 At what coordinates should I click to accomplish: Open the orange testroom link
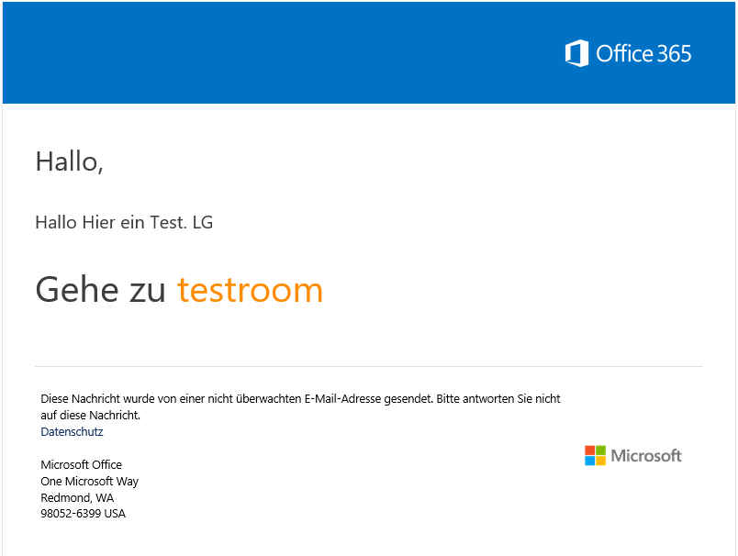point(250,290)
